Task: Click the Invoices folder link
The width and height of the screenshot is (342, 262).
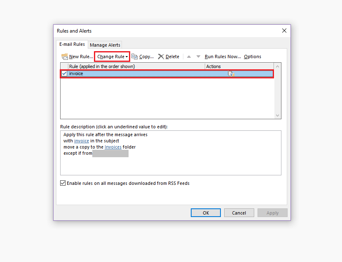Action: (x=113, y=147)
